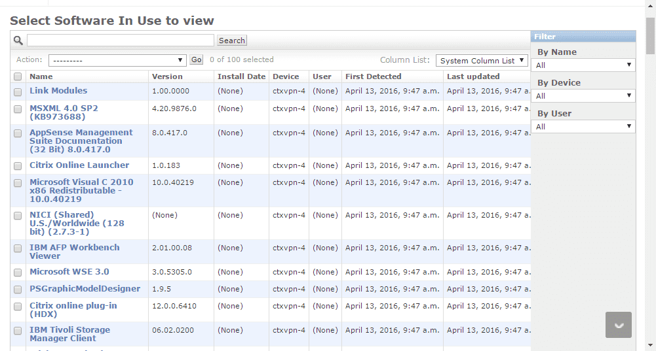Toggle the select-all checkbox in header
656x351 pixels.
pyautogui.click(x=18, y=76)
